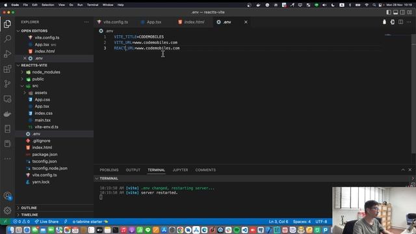Switch to App.tsx editor tab

pos(154,22)
